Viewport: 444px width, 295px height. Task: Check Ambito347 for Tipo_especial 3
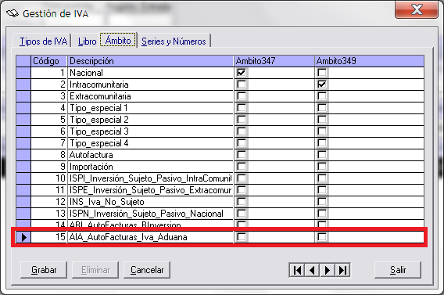tap(242, 131)
